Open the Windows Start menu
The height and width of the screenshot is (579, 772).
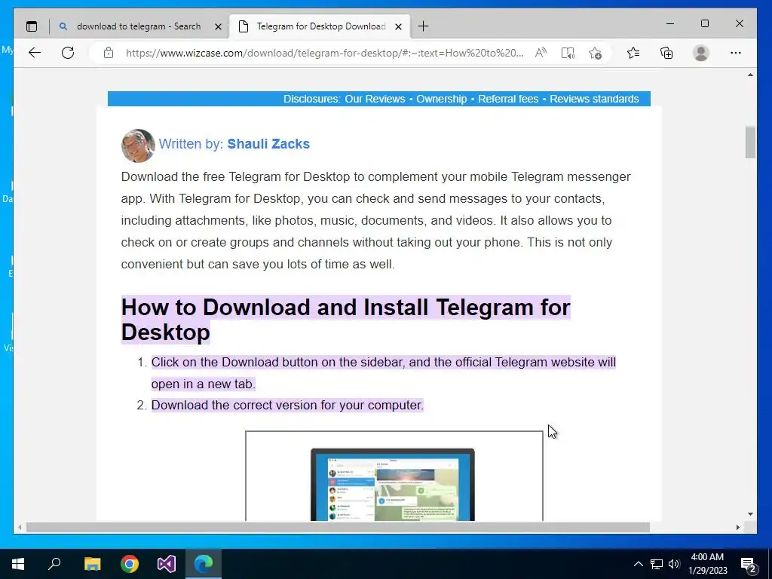(x=18, y=564)
